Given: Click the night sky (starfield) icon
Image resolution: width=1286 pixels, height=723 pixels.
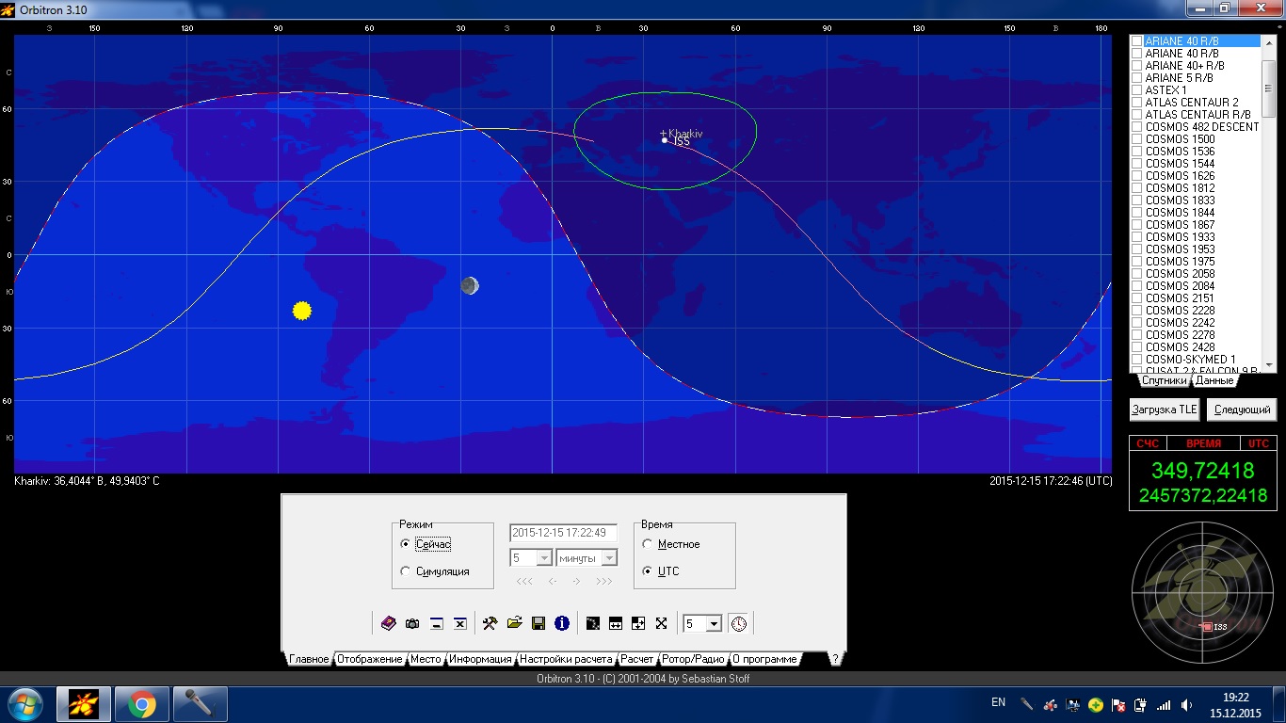Looking at the screenshot, I should 592,623.
